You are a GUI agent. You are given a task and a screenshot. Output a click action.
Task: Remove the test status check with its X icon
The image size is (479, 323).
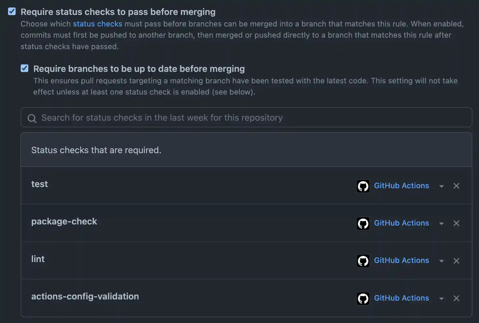click(x=456, y=186)
